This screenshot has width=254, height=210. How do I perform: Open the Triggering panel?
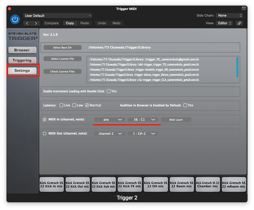(22, 60)
